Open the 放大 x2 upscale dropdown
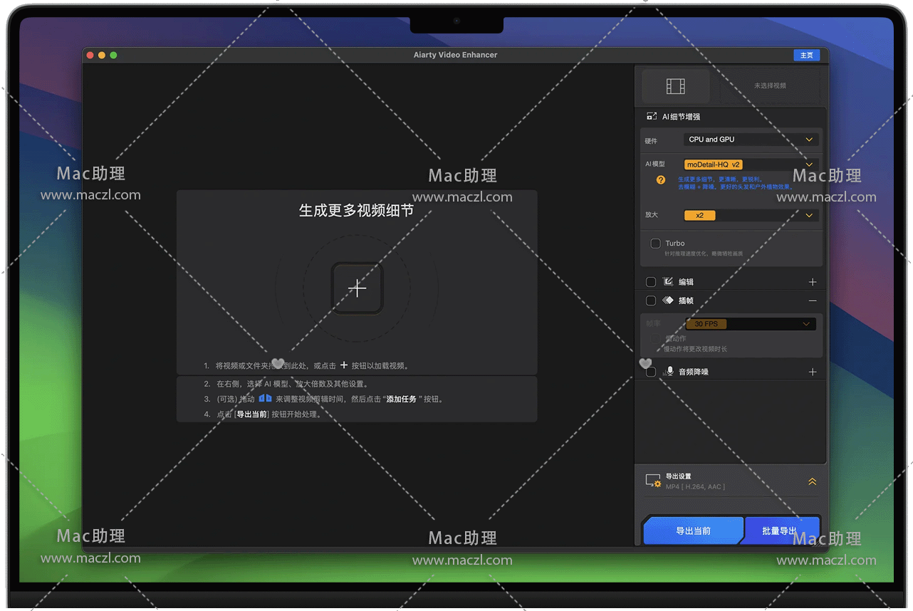Image resolution: width=913 pixels, height=611 pixels. [x=751, y=215]
